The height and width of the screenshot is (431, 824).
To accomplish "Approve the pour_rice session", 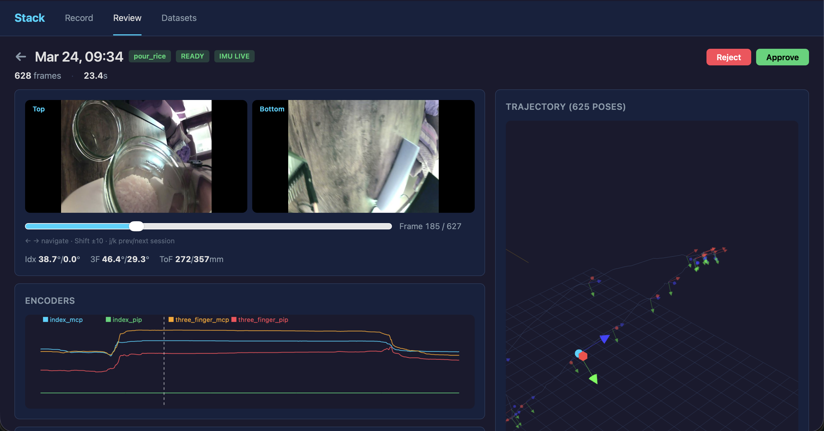I will pyautogui.click(x=782, y=57).
